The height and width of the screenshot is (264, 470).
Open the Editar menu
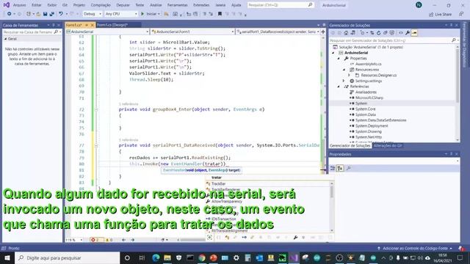pos(36,5)
